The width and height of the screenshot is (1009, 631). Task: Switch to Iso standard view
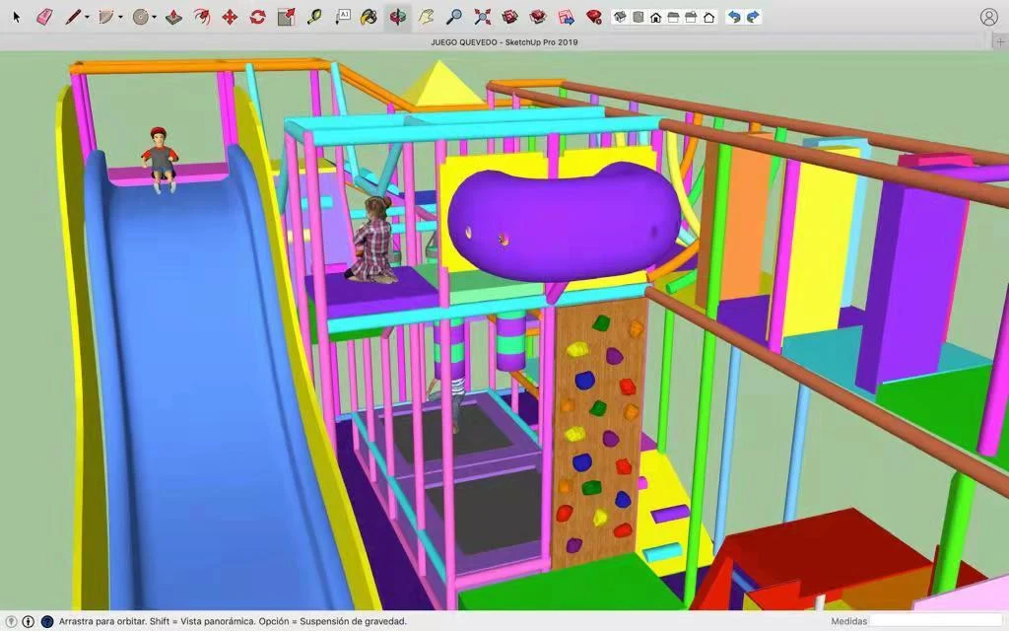pyautogui.click(x=620, y=18)
